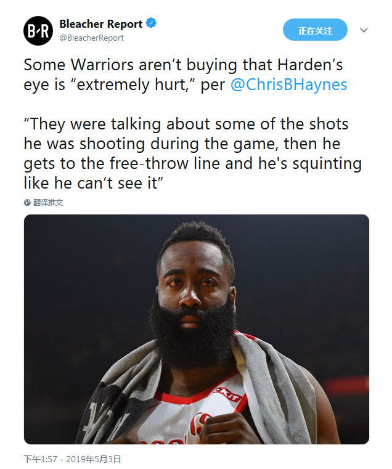Click the player's face in the photo
The image size is (392, 469).
(195, 284)
